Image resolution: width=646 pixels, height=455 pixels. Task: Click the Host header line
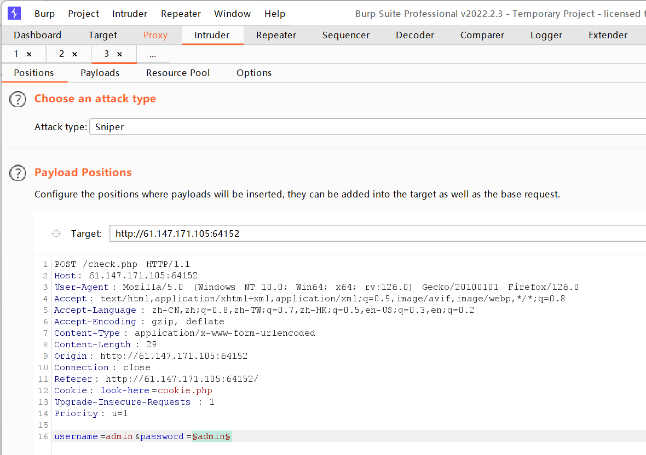(x=126, y=276)
